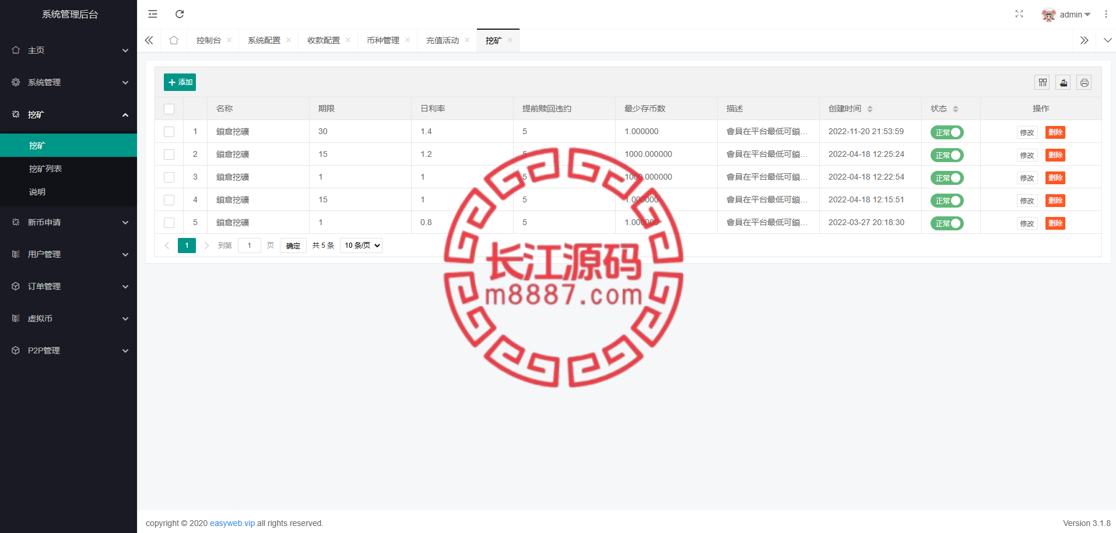Go to the next page arrow
Viewport: 1116px width, 533px height.
click(x=206, y=246)
